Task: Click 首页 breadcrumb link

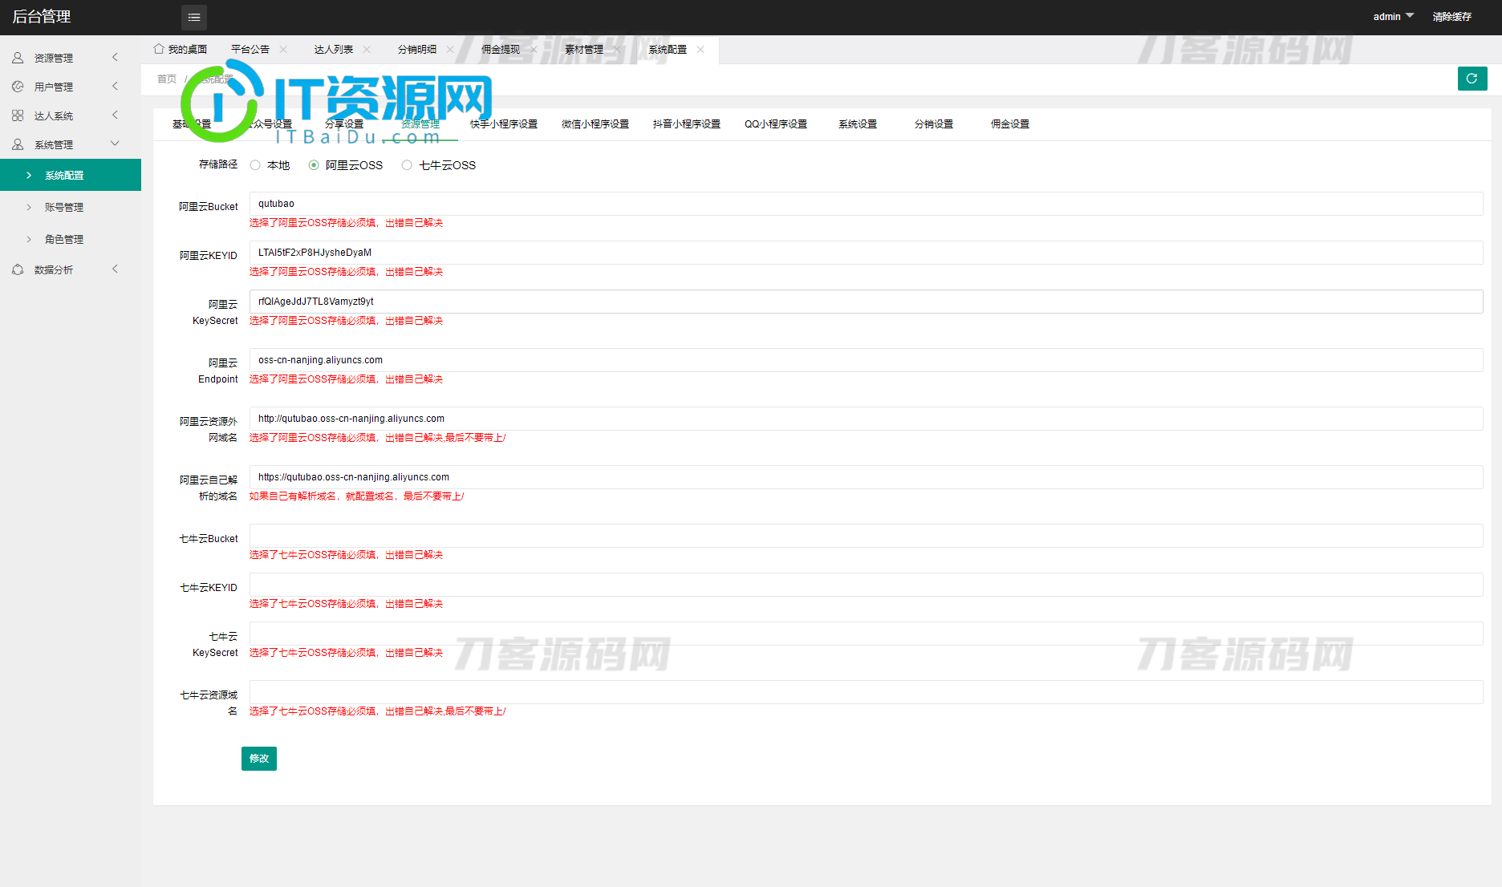Action: pyautogui.click(x=167, y=79)
